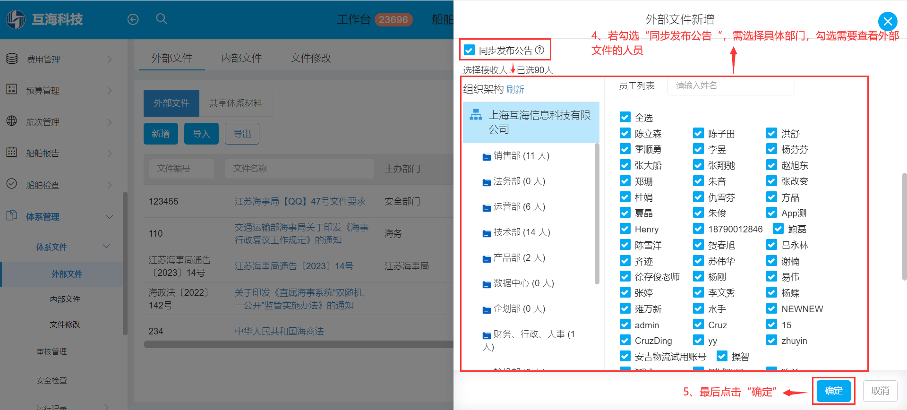Open 审核管理 in the sidebar

click(x=51, y=351)
